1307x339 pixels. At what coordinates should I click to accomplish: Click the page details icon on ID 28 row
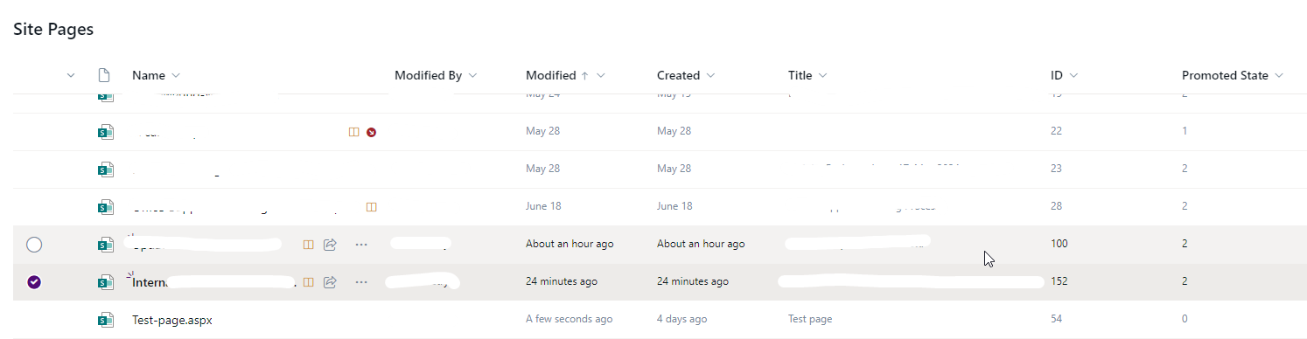(x=371, y=207)
